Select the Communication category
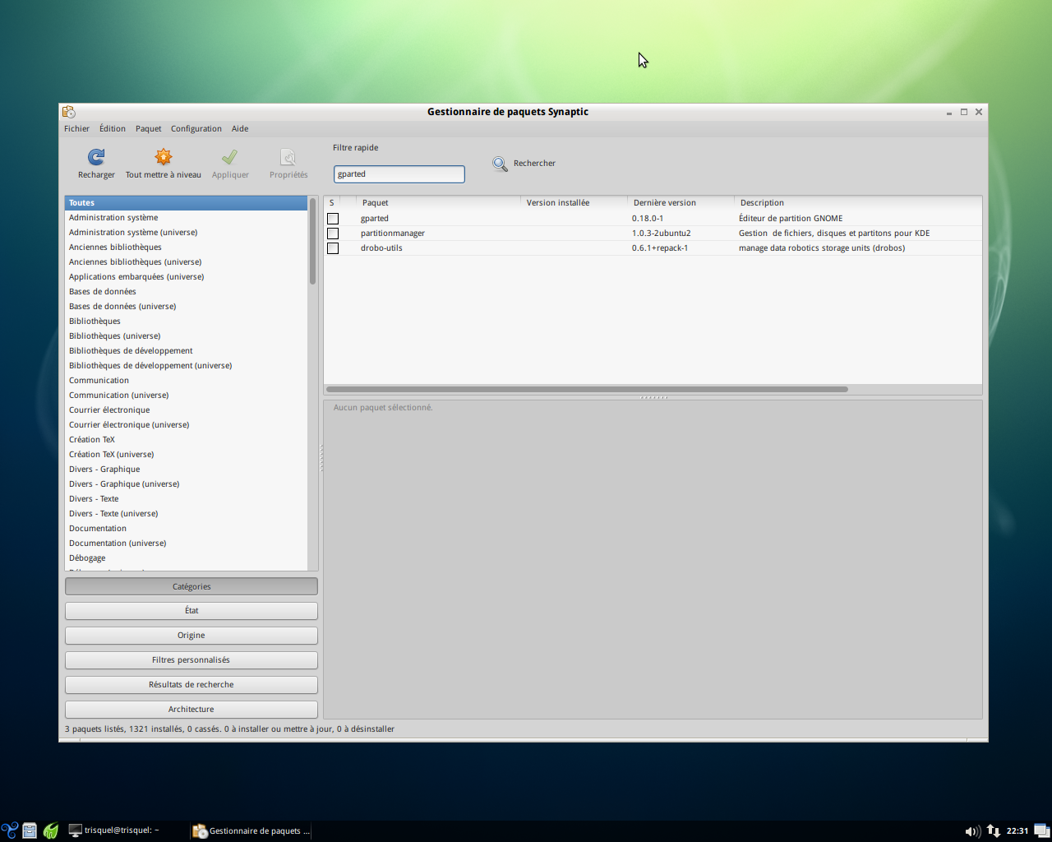1052x842 pixels. (x=186, y=381)
